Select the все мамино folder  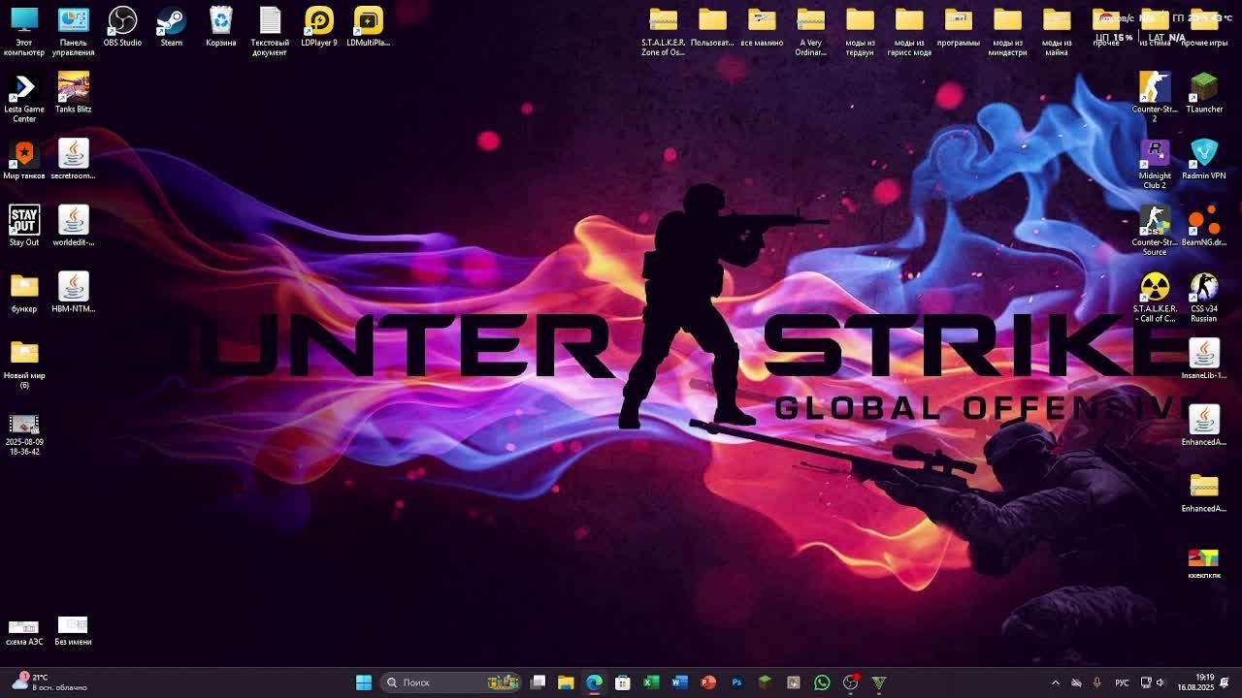pos(762,26)
